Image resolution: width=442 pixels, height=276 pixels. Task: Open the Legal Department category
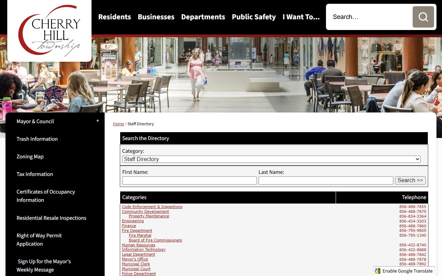(138, 254)
